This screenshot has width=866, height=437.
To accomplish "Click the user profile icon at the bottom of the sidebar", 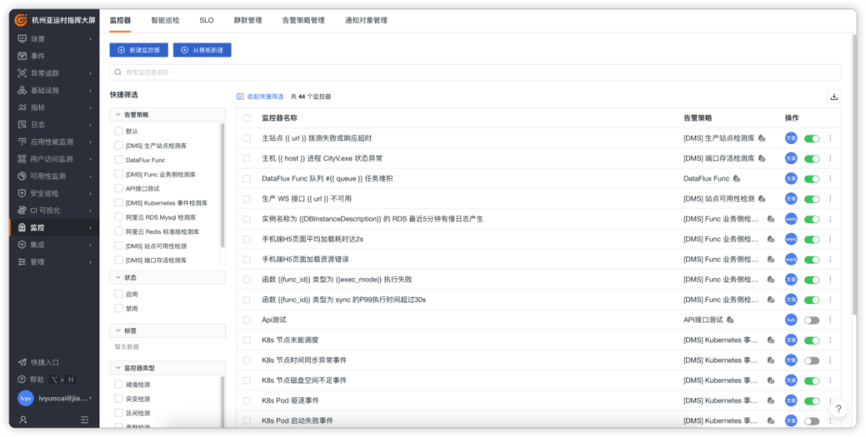I will pos(23,420).
